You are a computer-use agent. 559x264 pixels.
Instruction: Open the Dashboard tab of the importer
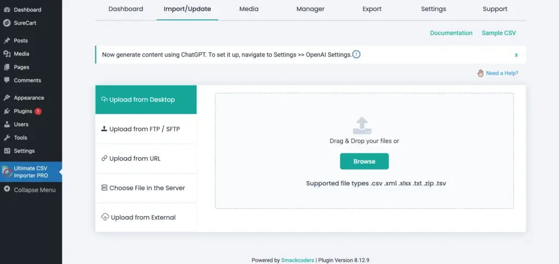coord(126,9)
